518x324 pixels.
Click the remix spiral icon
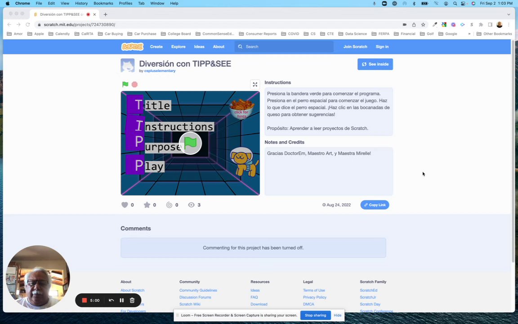169,205
